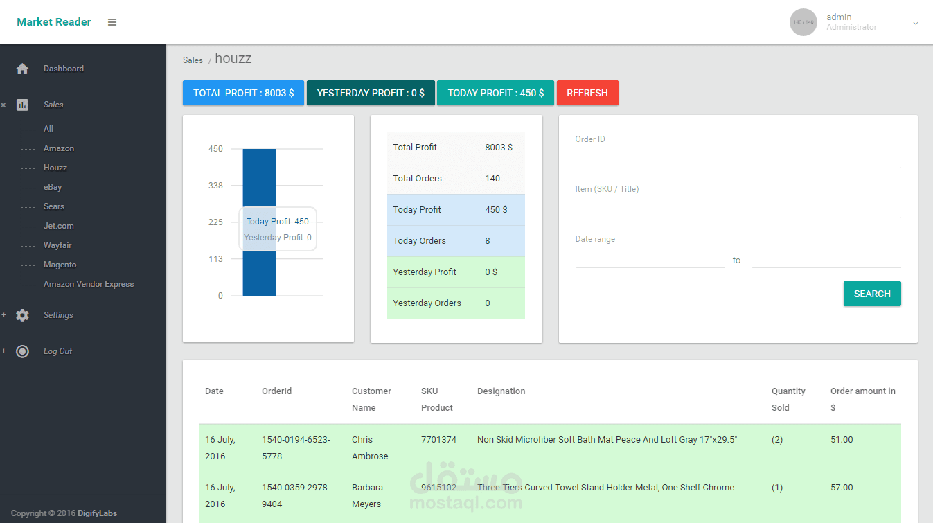Screen dimensions: 933x523
Task: Click order ID 1540-0359-2978-9404
Action: [x=296, y=496]
